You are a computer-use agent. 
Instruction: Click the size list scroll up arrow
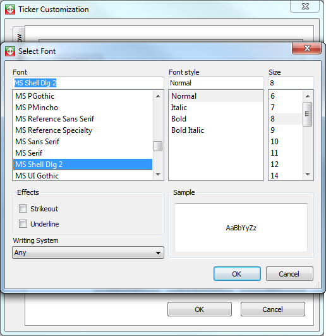[308, 96]
